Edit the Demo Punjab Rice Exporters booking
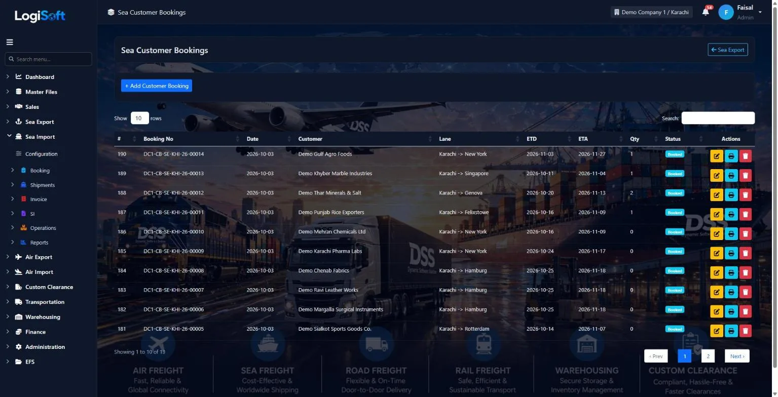Viewport: 778px width, 397px height. click(716, 215)
